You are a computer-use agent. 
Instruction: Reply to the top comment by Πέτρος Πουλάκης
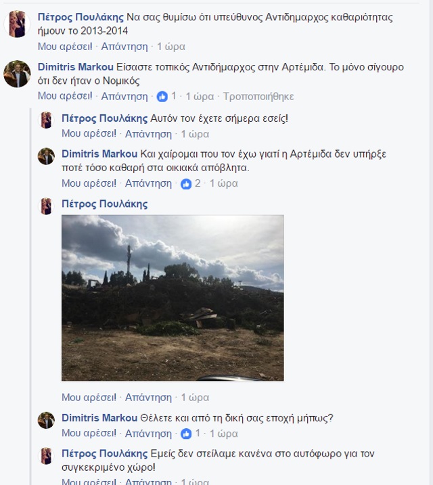tap(124, 47)
